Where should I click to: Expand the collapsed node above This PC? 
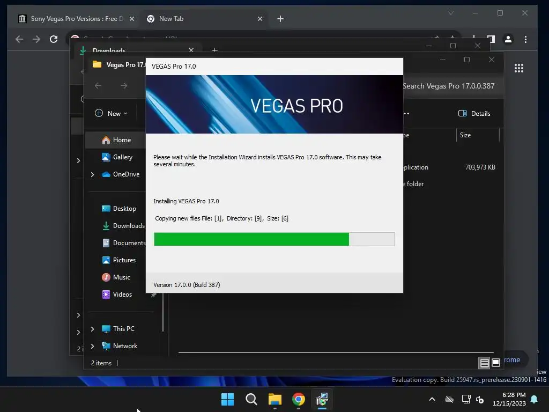[78, 315]
